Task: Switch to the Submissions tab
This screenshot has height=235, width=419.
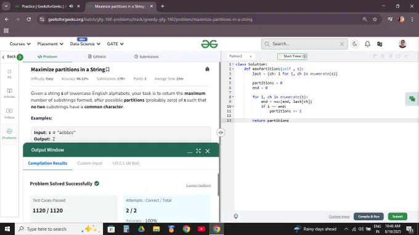Action: coord(146,57)
